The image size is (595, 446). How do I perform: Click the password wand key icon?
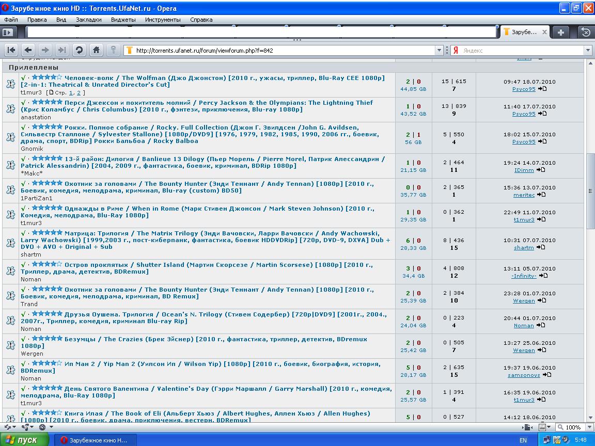click(113, 50)
